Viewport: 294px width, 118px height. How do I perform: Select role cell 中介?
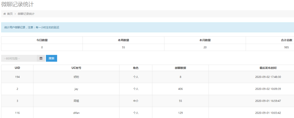pos(136,101)
